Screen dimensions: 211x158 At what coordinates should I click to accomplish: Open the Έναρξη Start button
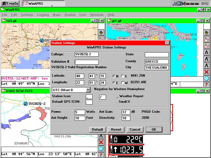[x=10, y=3]
